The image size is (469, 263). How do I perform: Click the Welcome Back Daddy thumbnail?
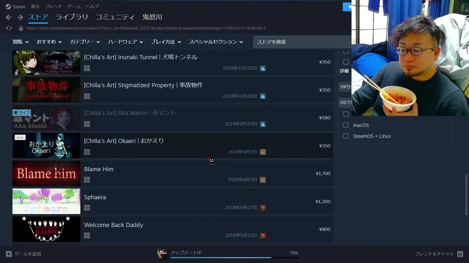tap(46, 229)
